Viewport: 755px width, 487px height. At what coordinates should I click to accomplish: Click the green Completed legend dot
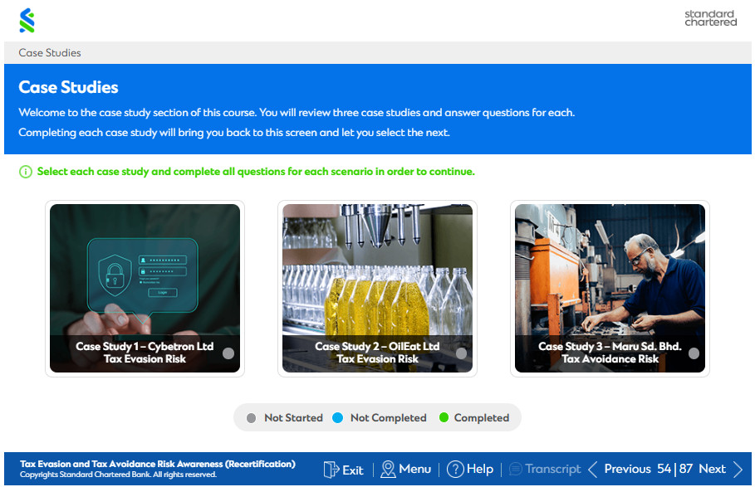[x=444, y=417]
